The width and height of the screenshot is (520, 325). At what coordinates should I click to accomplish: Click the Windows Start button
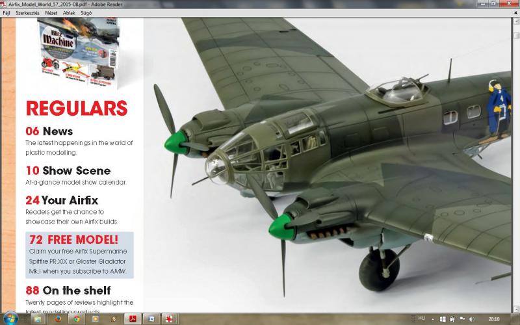[9, 319]
